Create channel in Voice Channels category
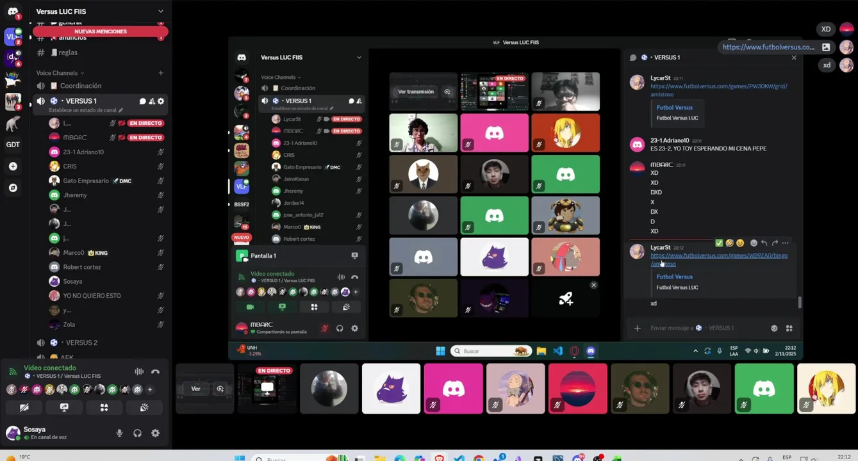 (161, 73)
